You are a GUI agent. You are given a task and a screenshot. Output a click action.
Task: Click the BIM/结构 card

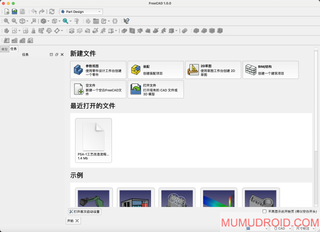[270, 70]
